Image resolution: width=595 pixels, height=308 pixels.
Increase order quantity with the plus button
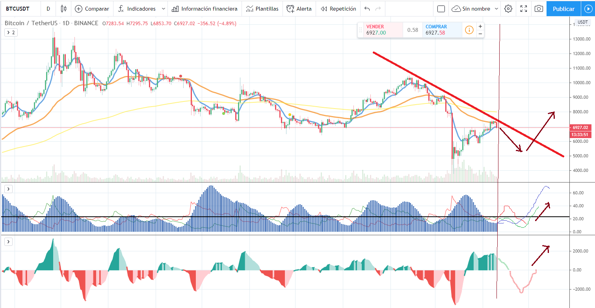point(480,26)
